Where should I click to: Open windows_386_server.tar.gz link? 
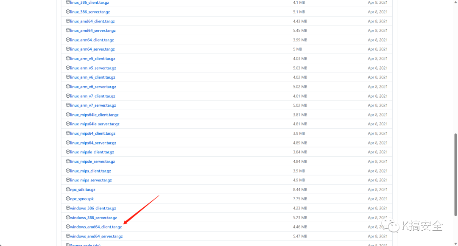click(93, 218)
